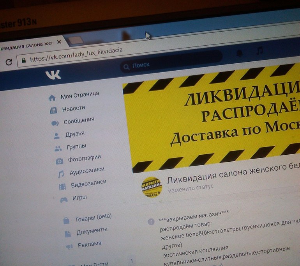
Task: Click the round group avatar thumbnail
Action: [x=152, y=187]
